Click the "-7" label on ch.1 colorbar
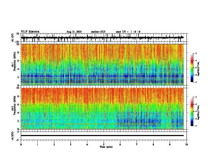210x162 pixels. point(195,82)
